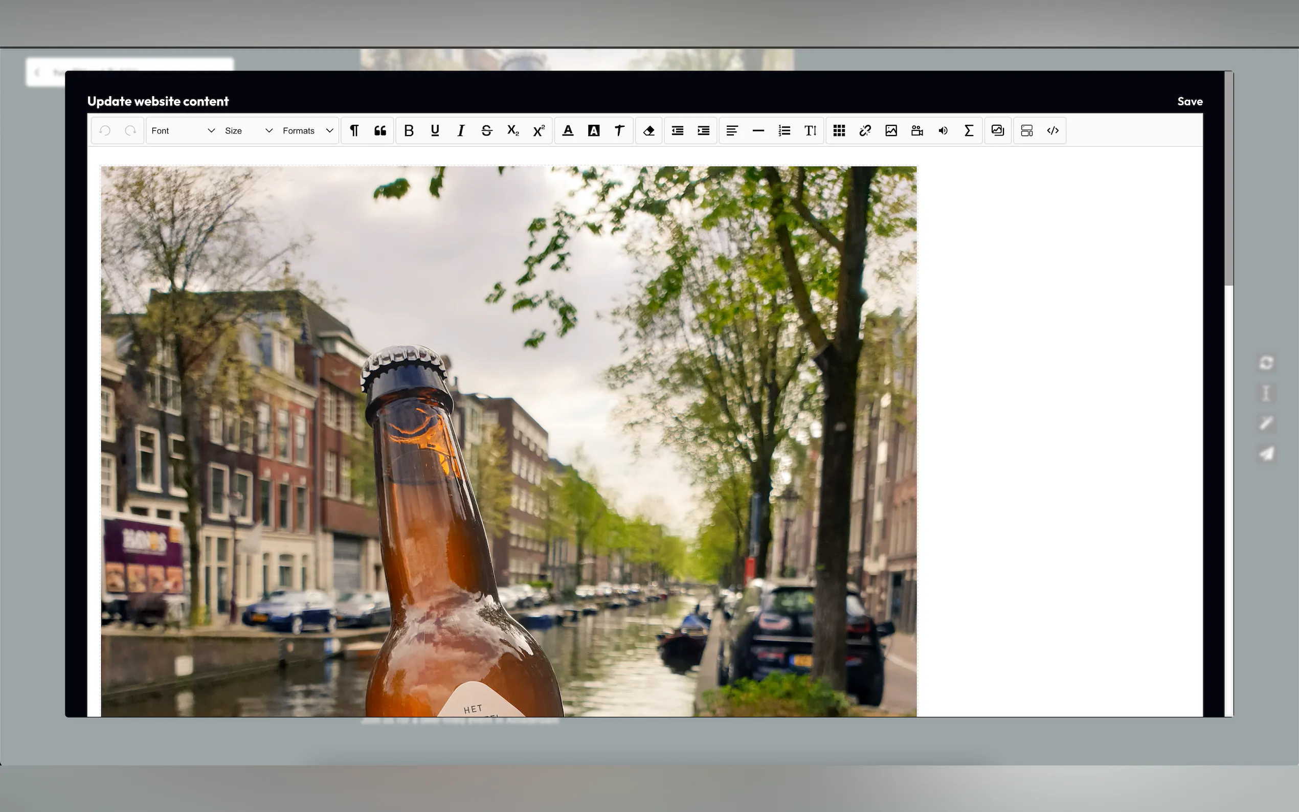Viewport: 1299px width, 812px height.
Task: Click the audio speaker icon
Action: tap(943, 130)
